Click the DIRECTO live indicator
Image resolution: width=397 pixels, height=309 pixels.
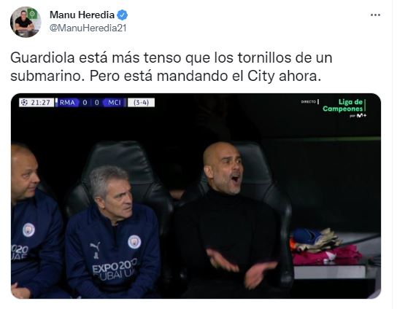point(309,101)
